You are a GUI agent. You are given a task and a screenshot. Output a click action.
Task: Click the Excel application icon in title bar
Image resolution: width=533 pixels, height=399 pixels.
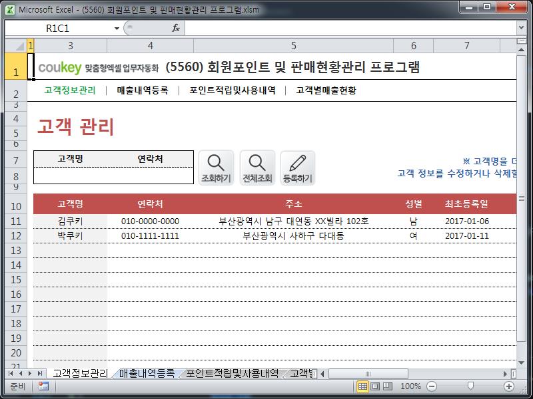pyautogui.click(x=10, y=10)
